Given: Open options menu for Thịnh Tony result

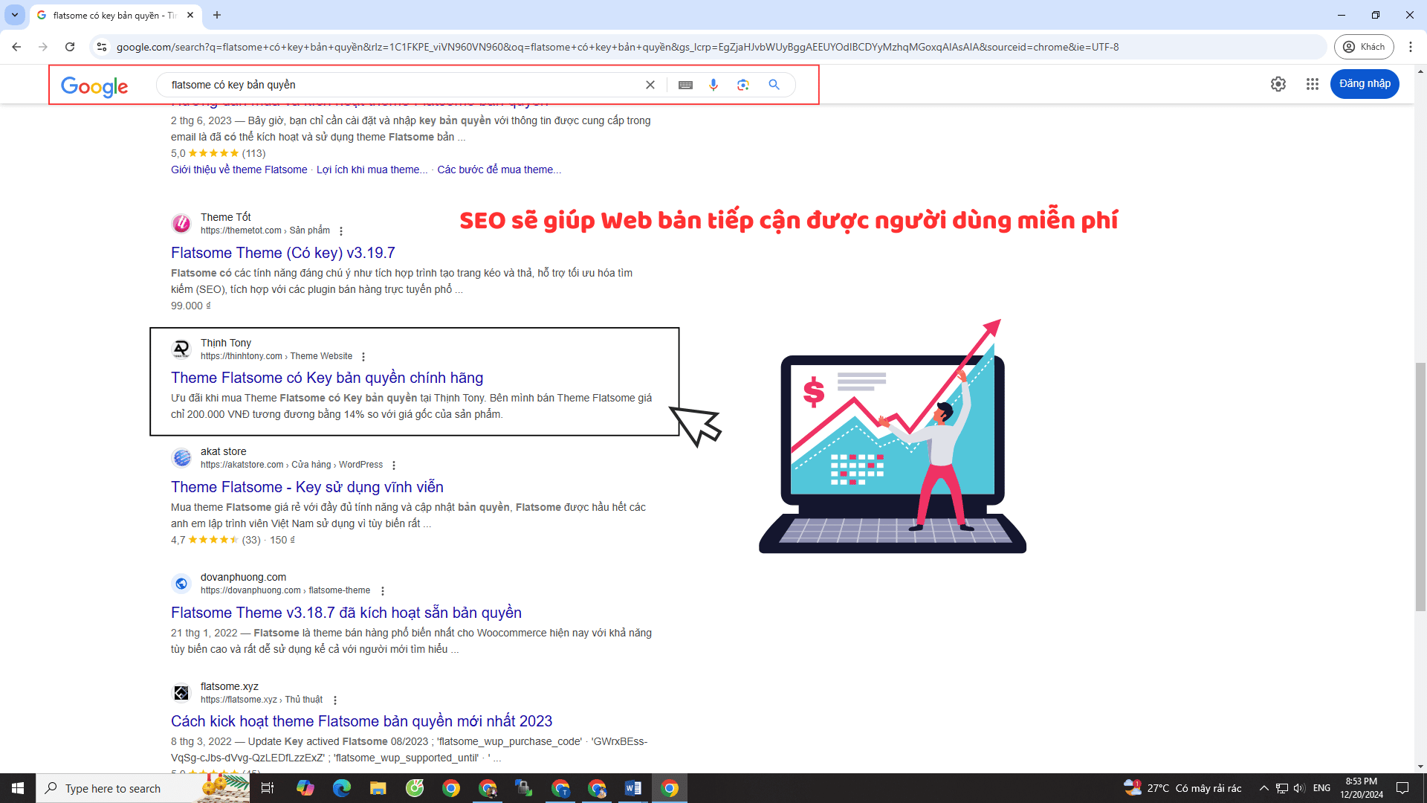Looking at the screenshot, I should [363, 356].
